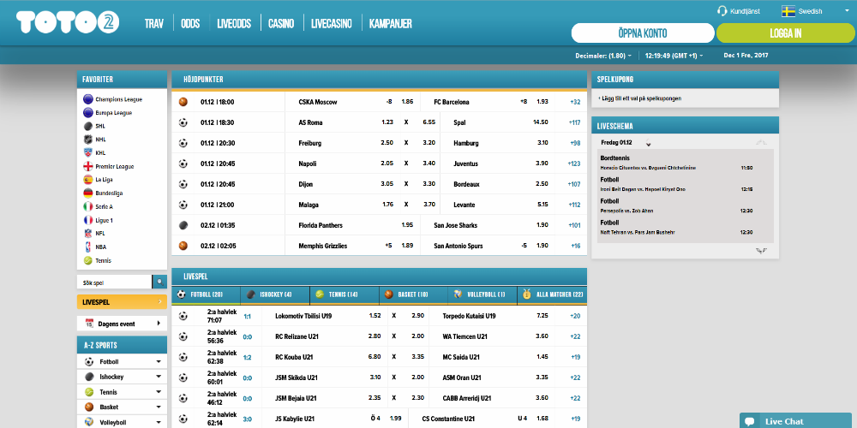Switch to Volleyboll (1) live tab
This screenshot has width=857, height=428.
click(x=482, y=294)
